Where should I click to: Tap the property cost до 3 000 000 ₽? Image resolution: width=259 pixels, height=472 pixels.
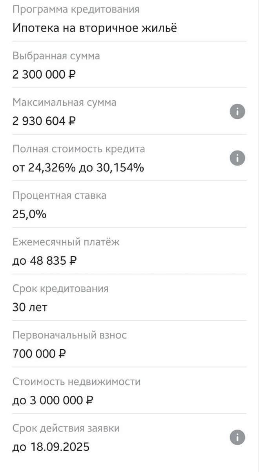click(x=53, y=400)
